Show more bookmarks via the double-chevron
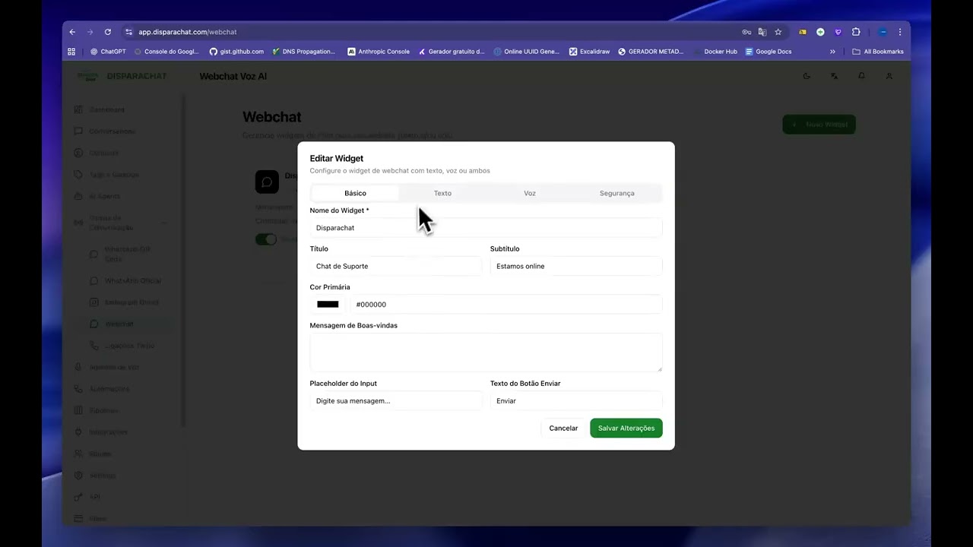The image size is (973, 547). [832, 52]
